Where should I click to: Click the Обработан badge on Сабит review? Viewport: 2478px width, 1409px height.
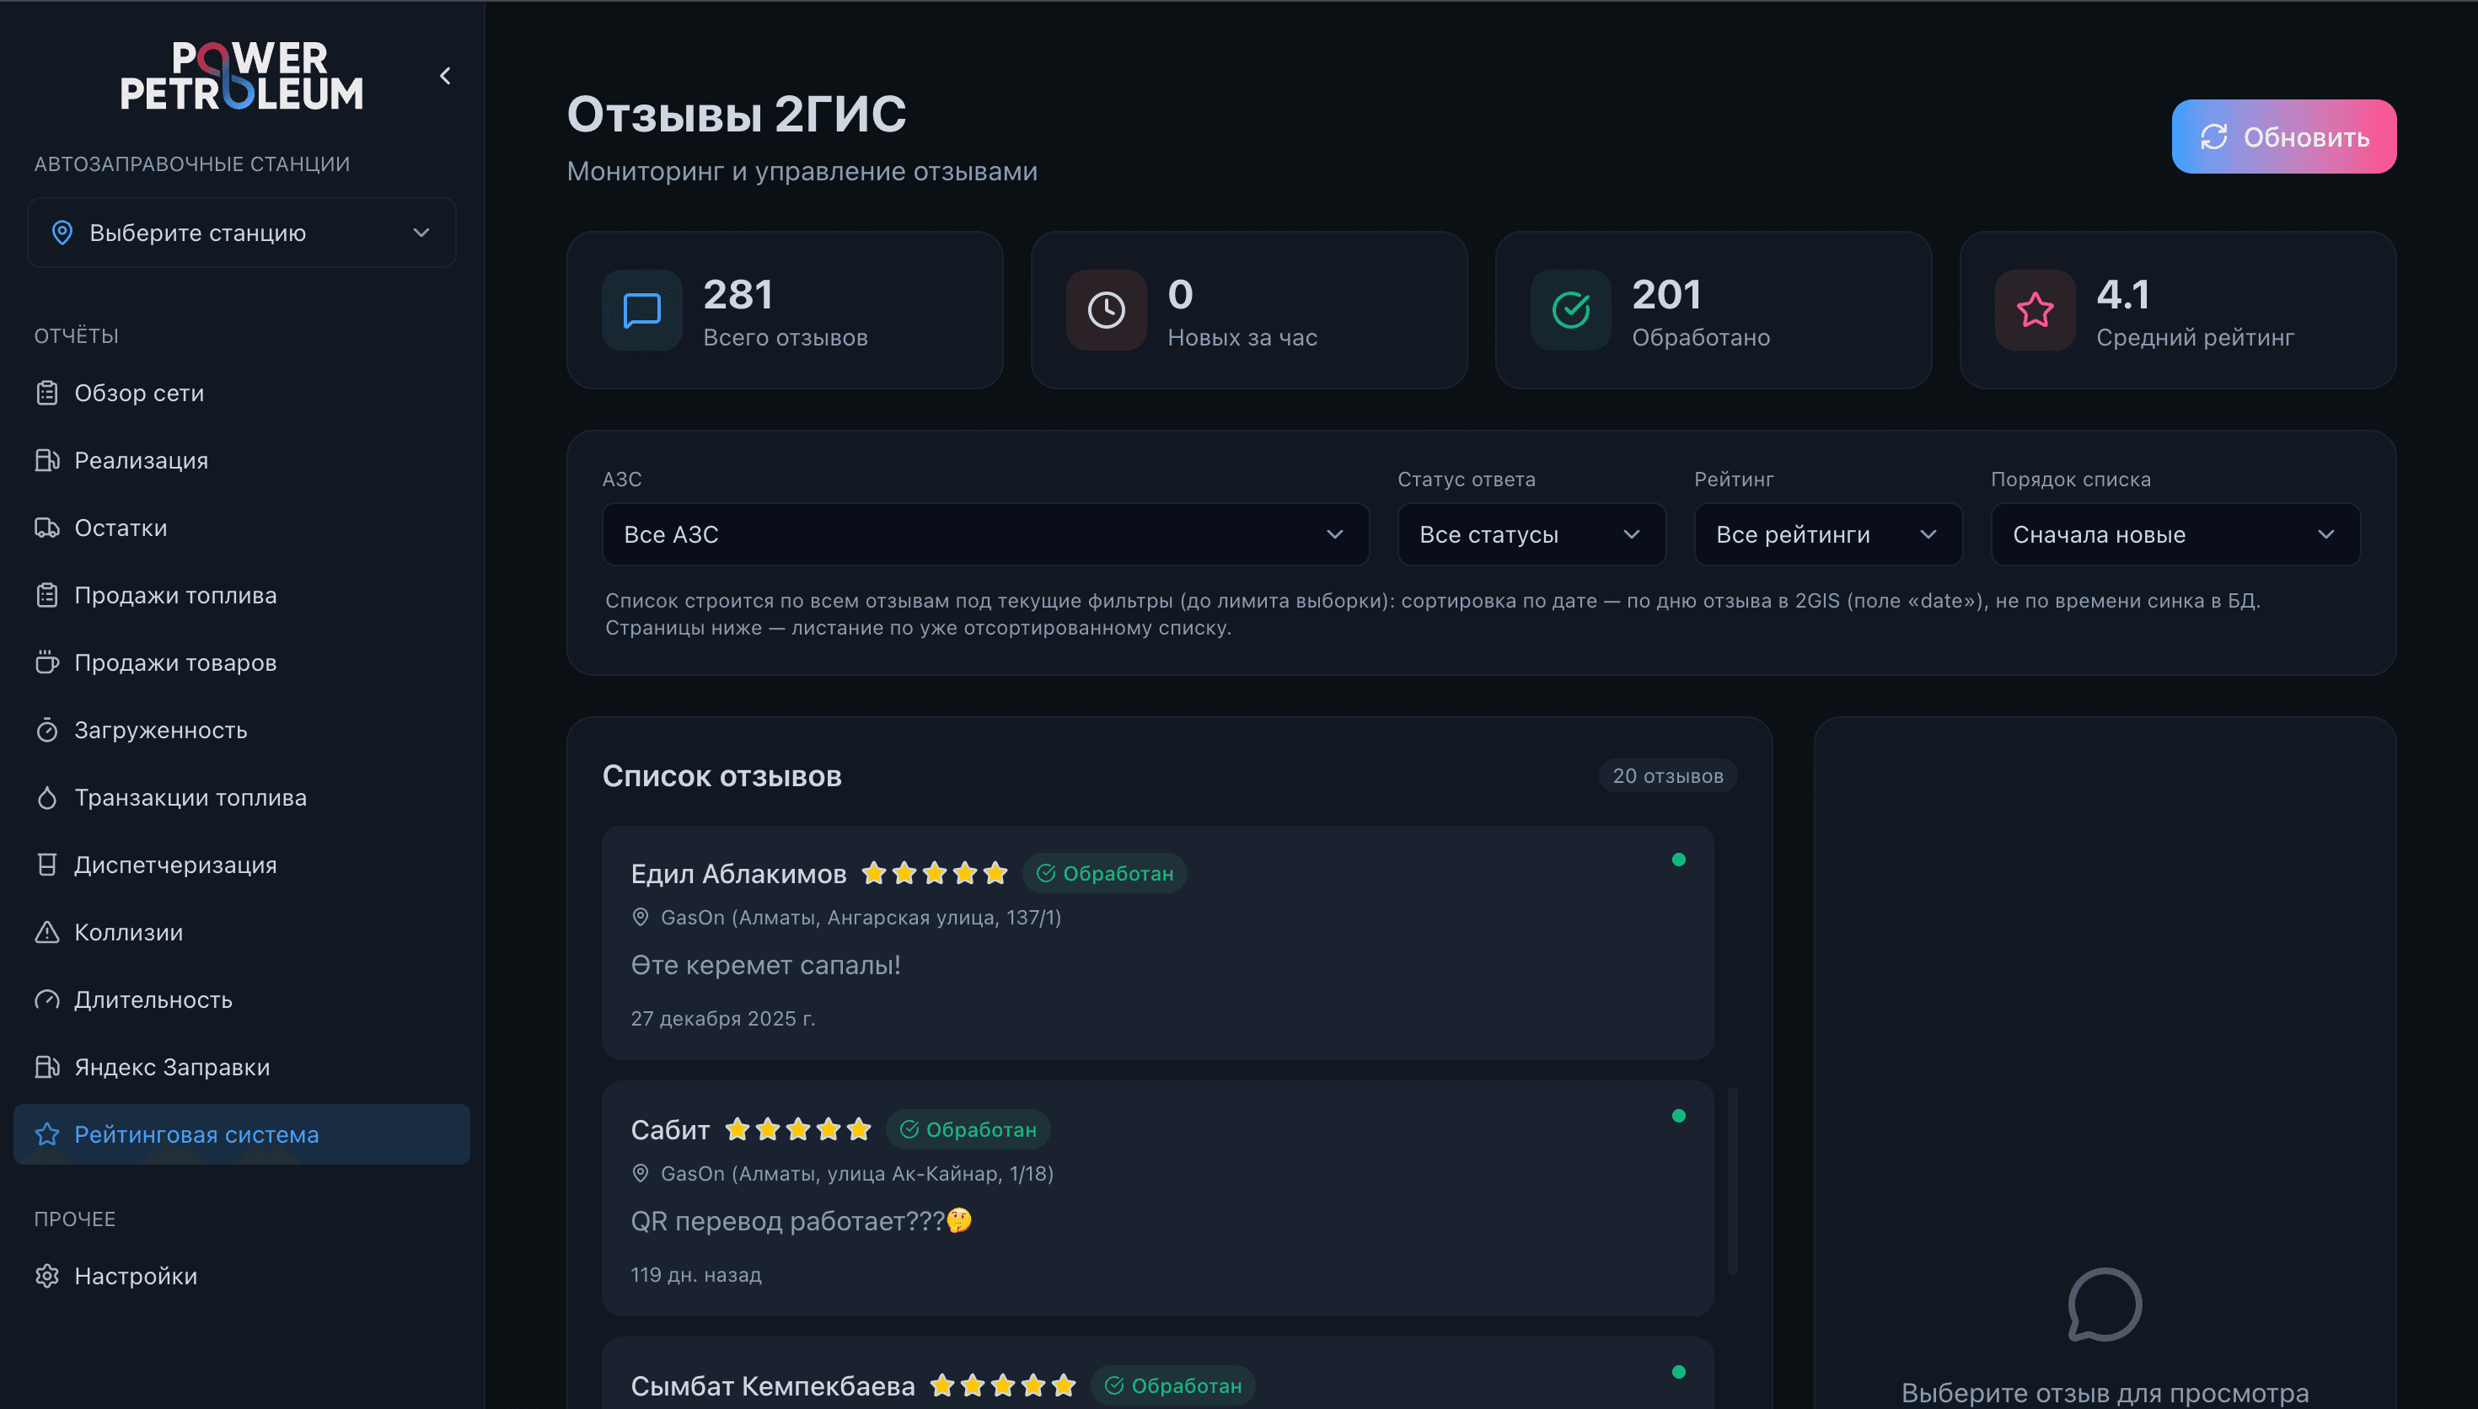968,1129
